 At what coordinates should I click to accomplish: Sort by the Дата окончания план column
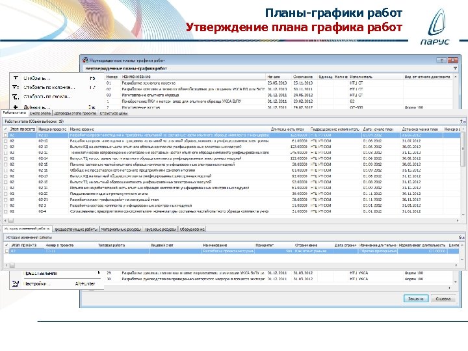pos(421,129)
